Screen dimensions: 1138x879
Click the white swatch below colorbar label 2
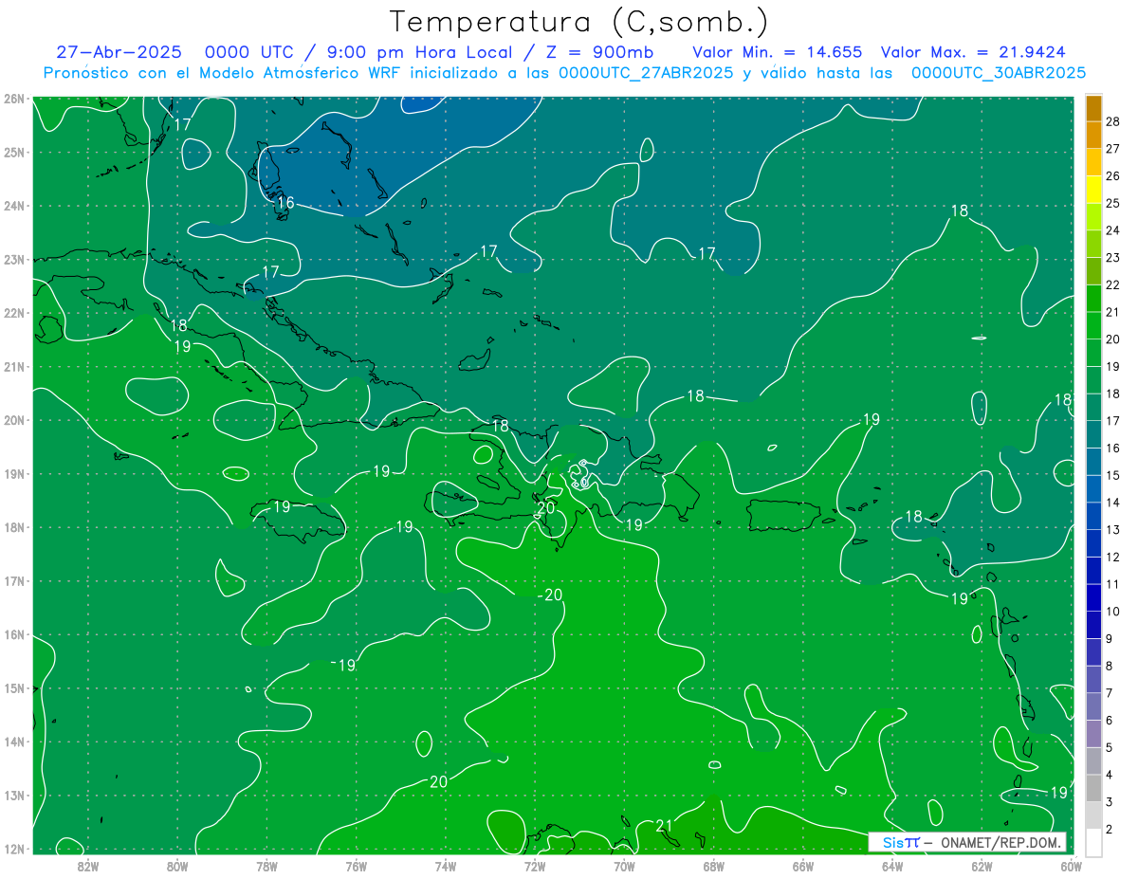1093,842
